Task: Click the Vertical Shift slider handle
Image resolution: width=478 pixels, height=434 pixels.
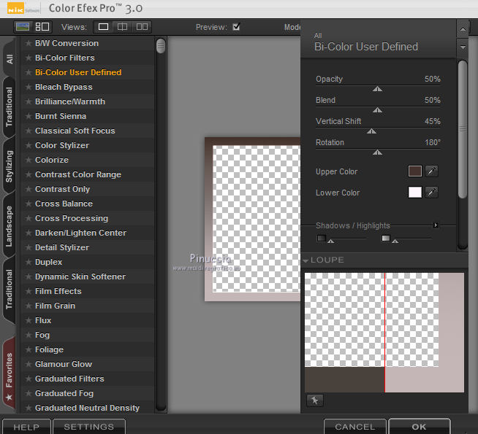Action: (x=371, y=131)
